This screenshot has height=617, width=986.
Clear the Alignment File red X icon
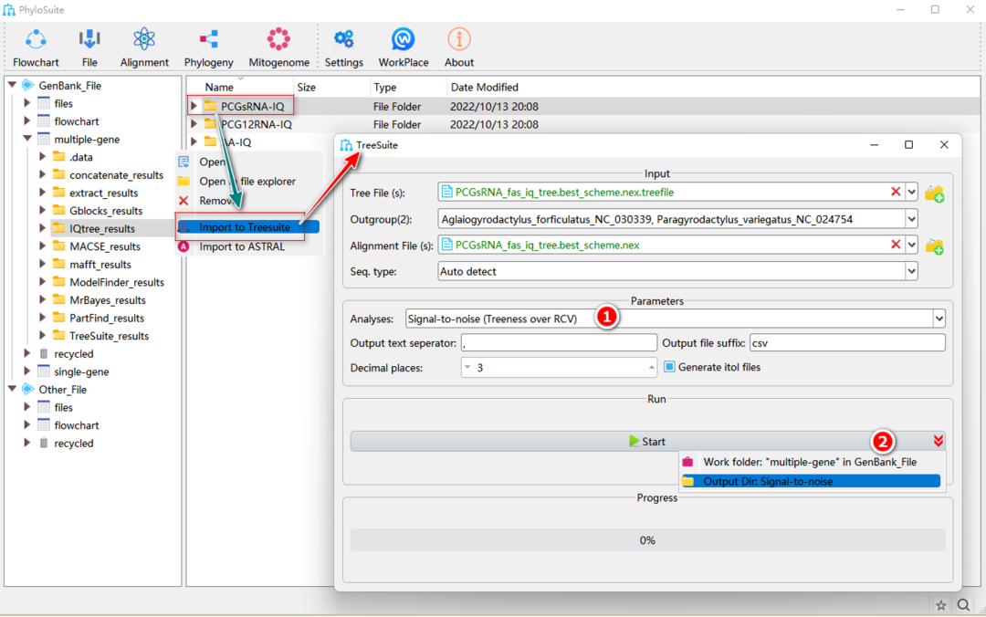click(x=897, y=245)
